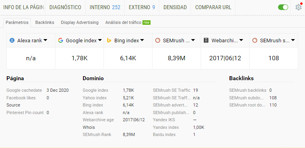
Task: Click the Source link under Página
Action: tap(13, 105)
